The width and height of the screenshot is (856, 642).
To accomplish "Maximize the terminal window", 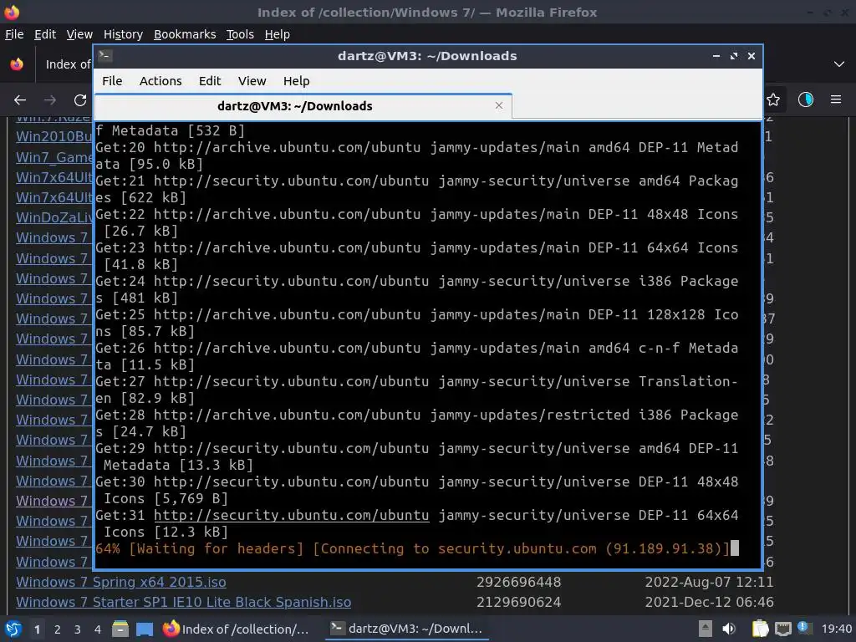I will pos(734,56).
